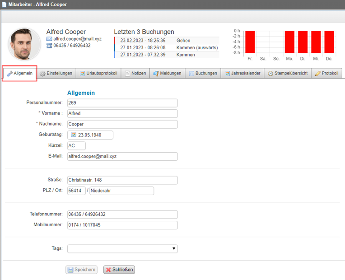Viewport: 345px width, 280px height.
Task: Show the Jahreskalender tab
Action: coord(242,73)
